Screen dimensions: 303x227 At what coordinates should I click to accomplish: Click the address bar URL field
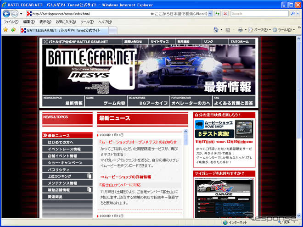[88, 14]
